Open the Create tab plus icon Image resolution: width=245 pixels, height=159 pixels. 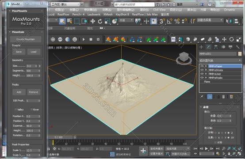(x=201, y=47)
